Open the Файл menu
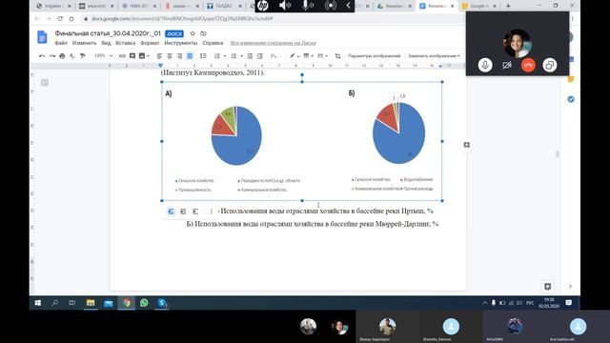The height and width of the screenshot is (343, 610). [61, 43]
